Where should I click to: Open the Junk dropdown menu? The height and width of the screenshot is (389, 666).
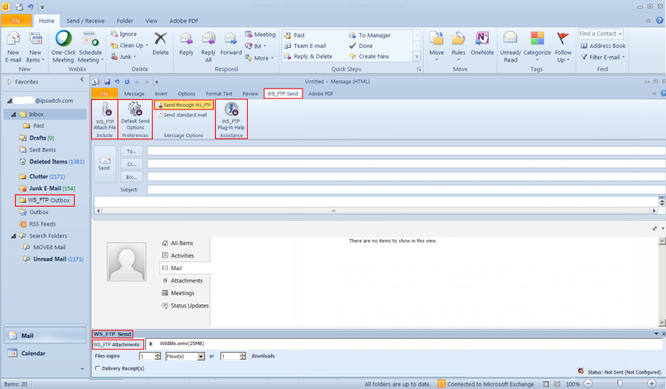[135, 57]
